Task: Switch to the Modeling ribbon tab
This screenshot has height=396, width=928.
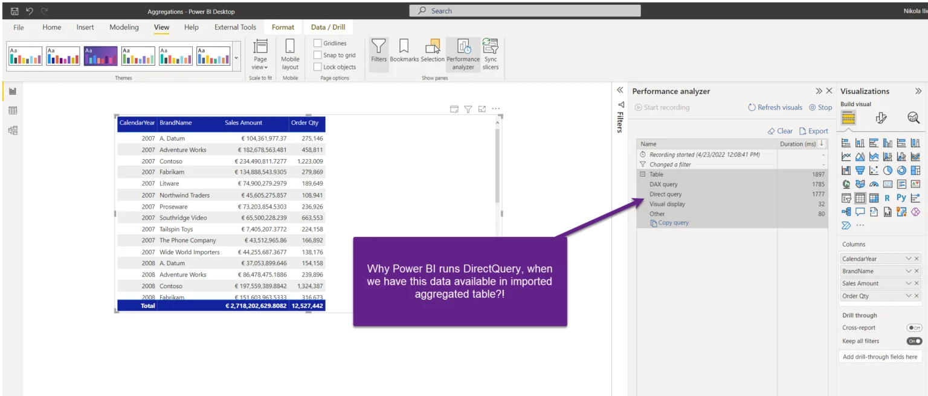Action: (x=124, y=27)
